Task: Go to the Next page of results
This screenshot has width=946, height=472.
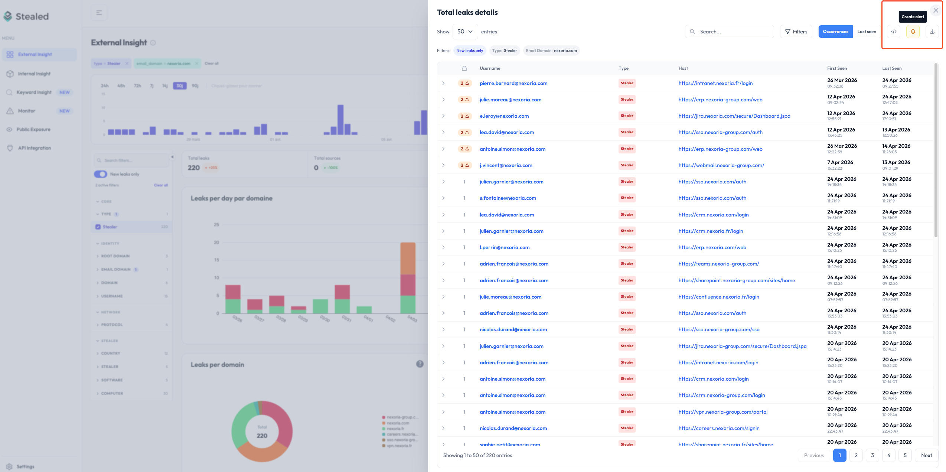Action: pos(927,455)
